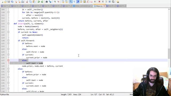The width and height of the screenshot is (171, 96).
Task: Switch to the new 2 tab
Action: coord(16,6)
